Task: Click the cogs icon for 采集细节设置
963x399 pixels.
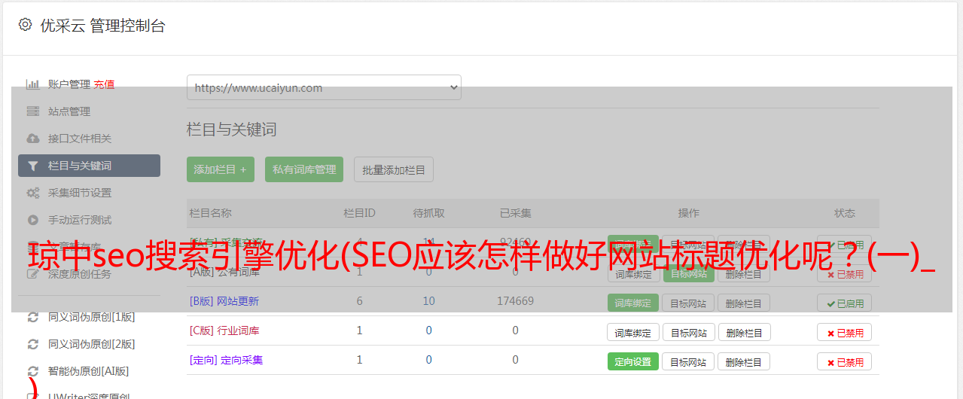Action: point(33,193)
